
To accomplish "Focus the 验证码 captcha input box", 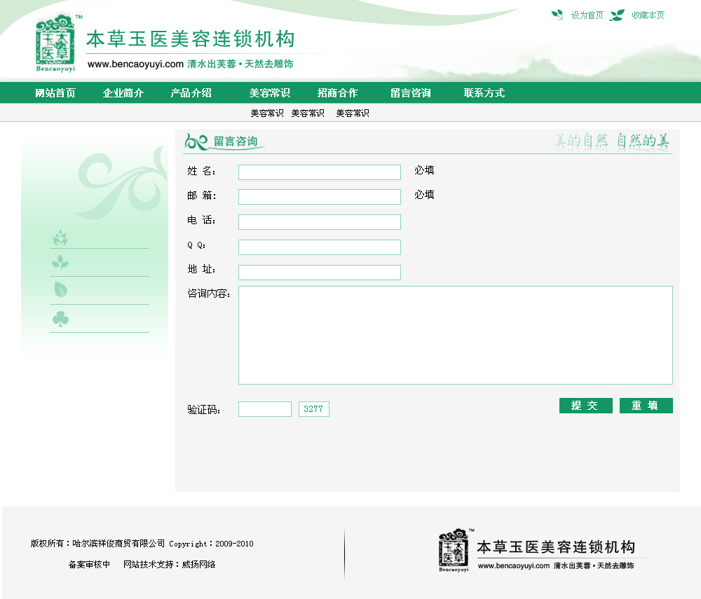I will click(x=265, y=409).
